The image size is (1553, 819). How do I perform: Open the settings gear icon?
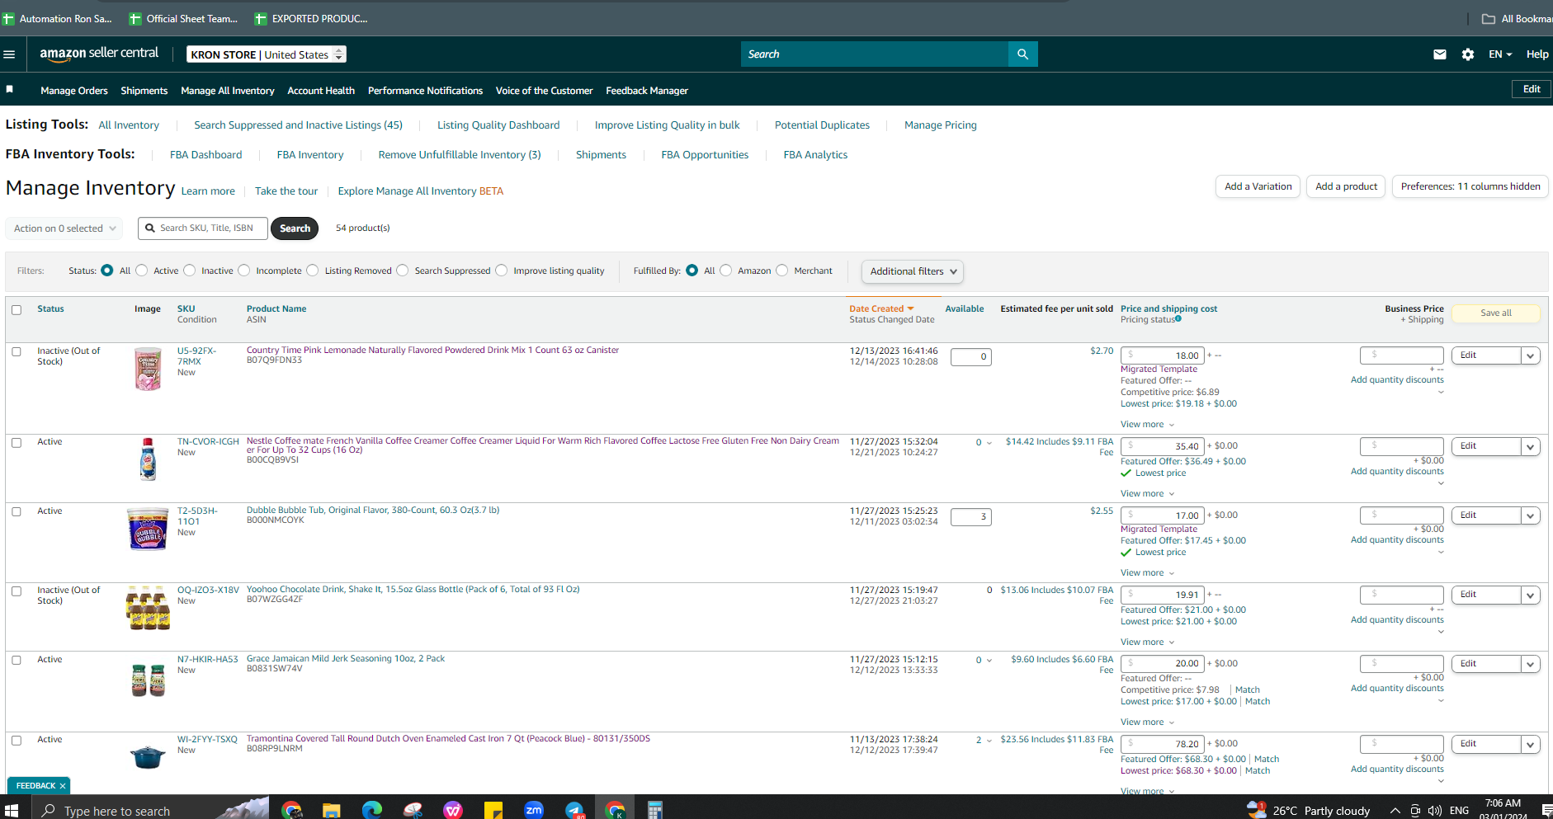pos(1468,54)
